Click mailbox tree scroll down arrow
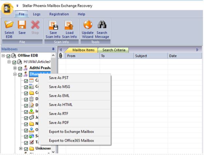Viewport: 204px width, 155px height. (x=53, y=152)
